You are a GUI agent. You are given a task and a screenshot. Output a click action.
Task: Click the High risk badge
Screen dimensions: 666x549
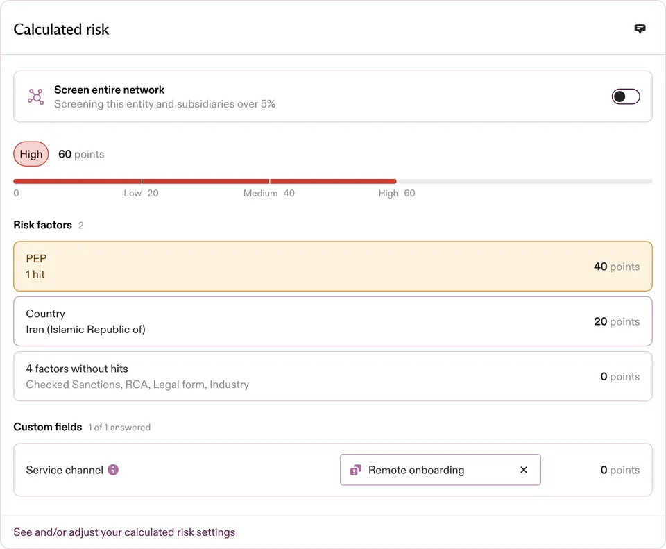[31, 154]
